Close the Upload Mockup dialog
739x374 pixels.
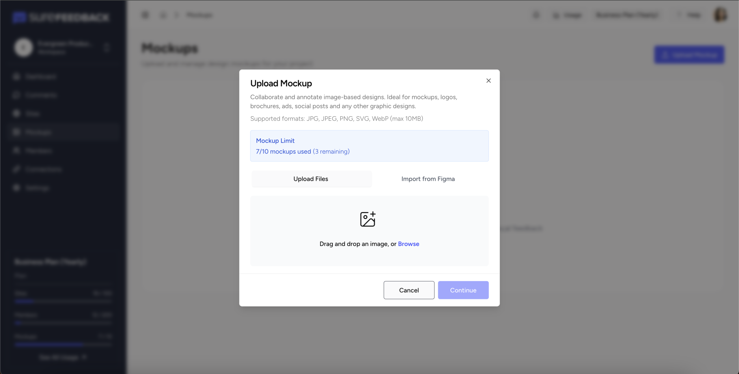coord(488,81)
